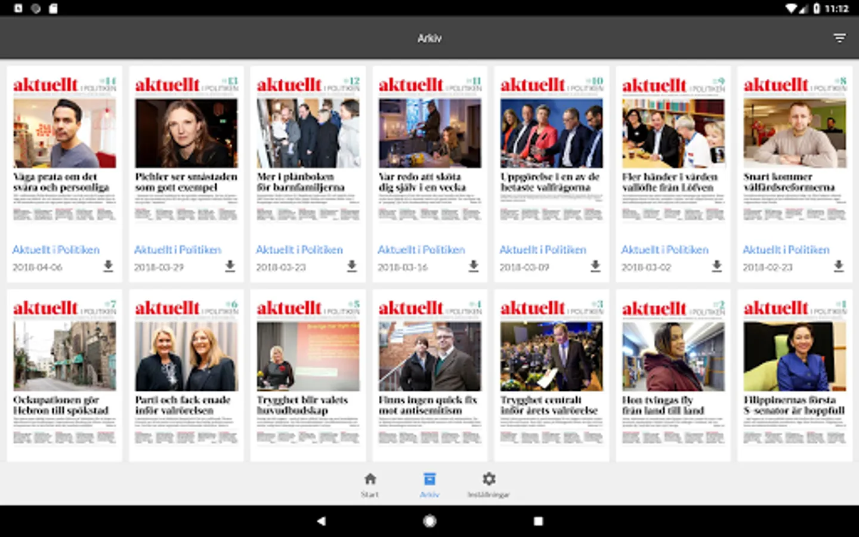859x537 pixels.
Task: Click 'Aktuellt i Politiken' title dated 2018-03-23
Action: pyautogui.click(x=299, y=249)
